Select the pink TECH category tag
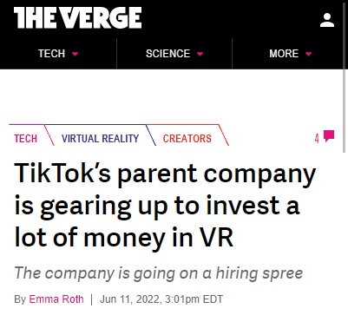The width and height of the screenshot is (348, 315). pyautogui.click(x=26, y=139)
